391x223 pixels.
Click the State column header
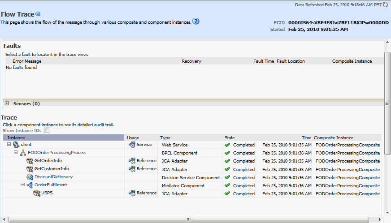coord(230,138)
